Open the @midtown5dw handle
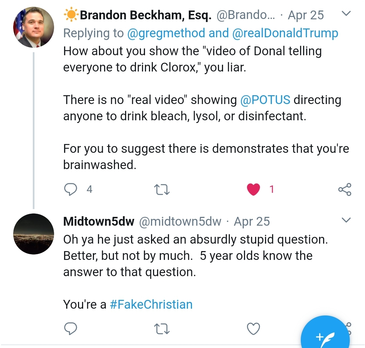Viewport: 365px width, 348px height. (180, 222)
